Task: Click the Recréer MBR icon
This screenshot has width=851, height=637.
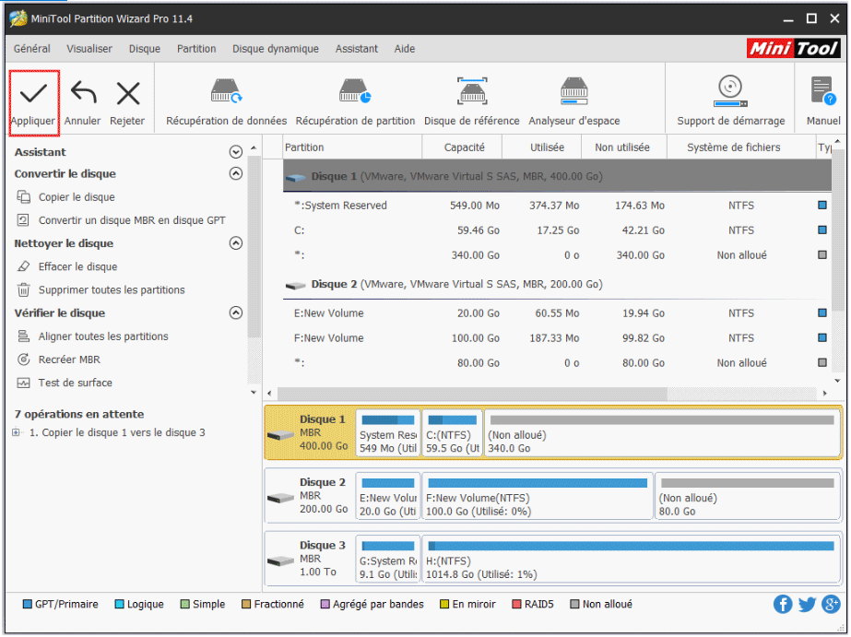Action: click(23, 360)
